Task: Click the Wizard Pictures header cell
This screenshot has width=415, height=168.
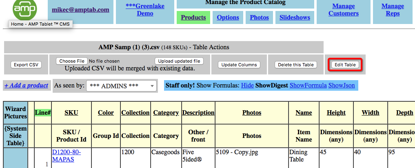Action: click(x=16, y=113)
